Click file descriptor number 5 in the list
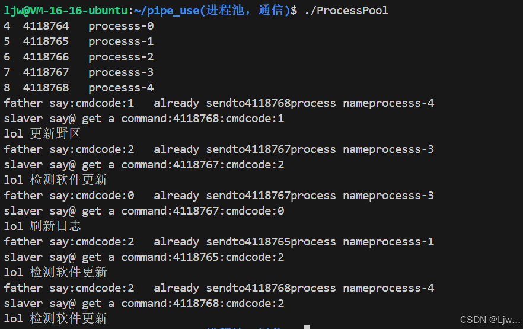Image resolution: width=523 pixels, height=329 pixels. (7, 41)
